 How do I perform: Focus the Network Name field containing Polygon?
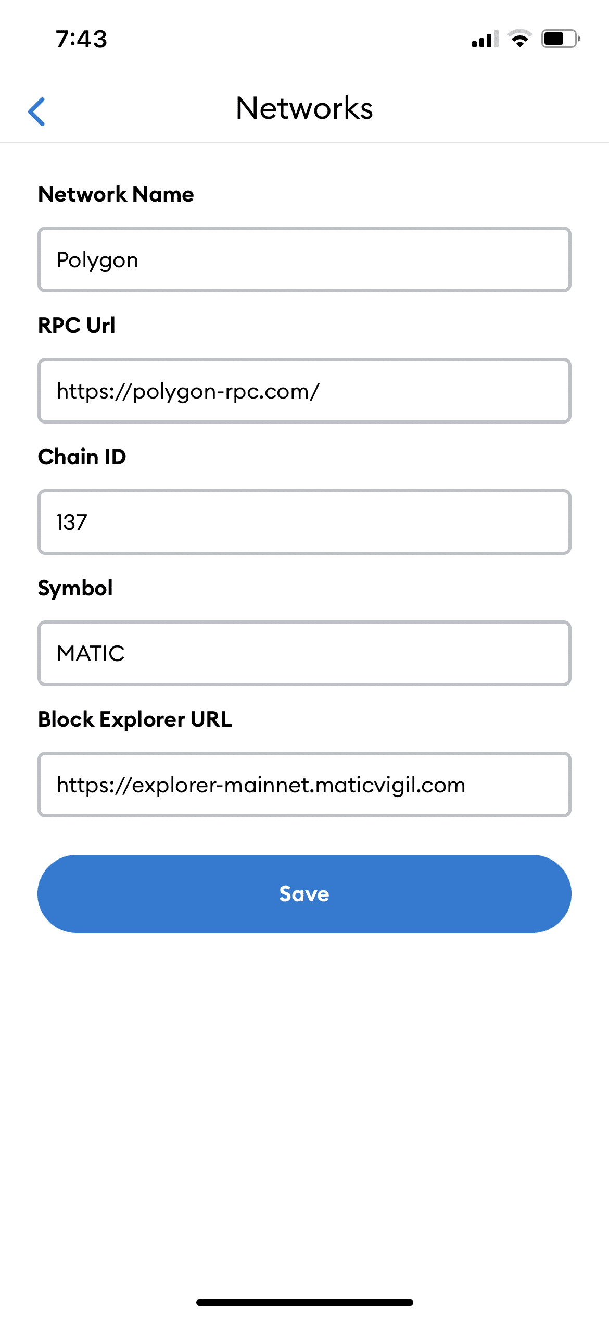304,259
